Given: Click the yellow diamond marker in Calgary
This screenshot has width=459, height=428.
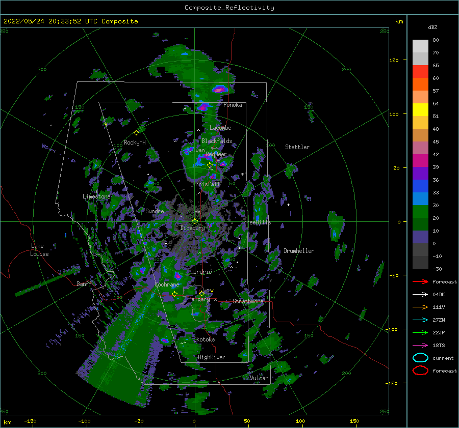Looking at the screenshot, I should click(x=201, y=293).
